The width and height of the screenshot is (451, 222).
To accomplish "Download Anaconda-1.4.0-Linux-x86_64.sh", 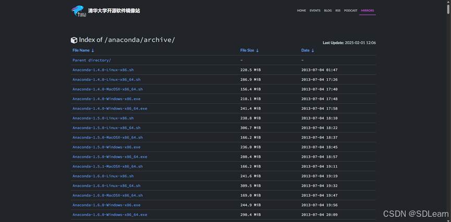I will click(106, 79).
